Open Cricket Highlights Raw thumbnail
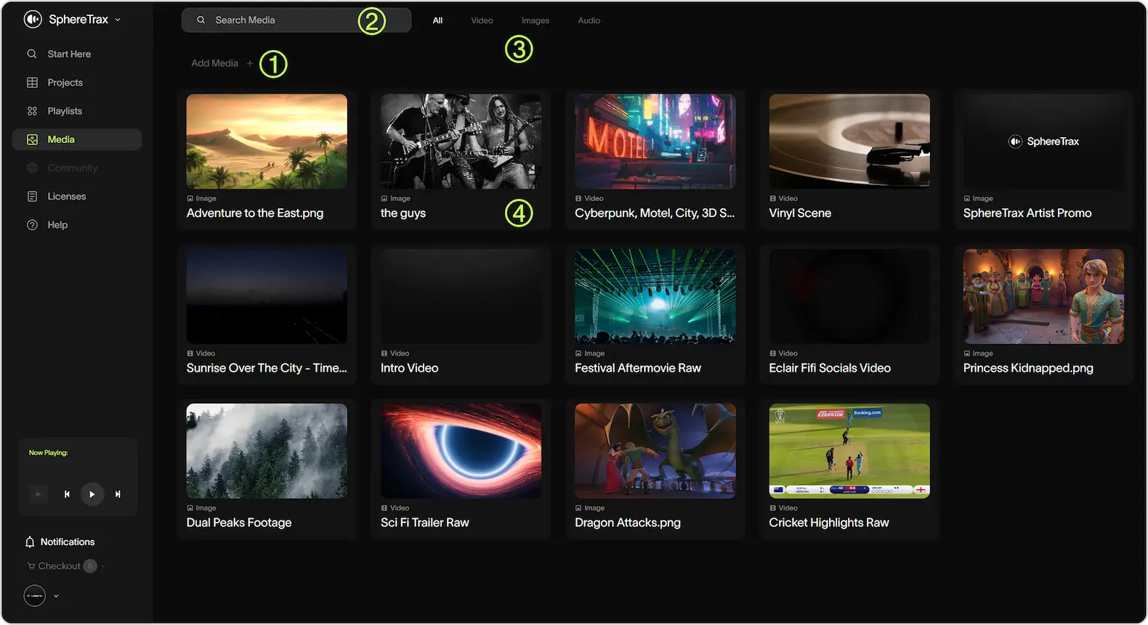This screenshot has height=625, width=1148. click(x=849, y=451)
